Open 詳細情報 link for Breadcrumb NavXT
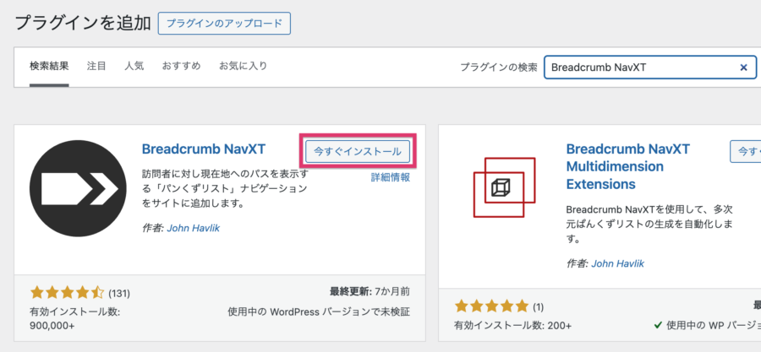761x352 pixels. tap(391, 177)
